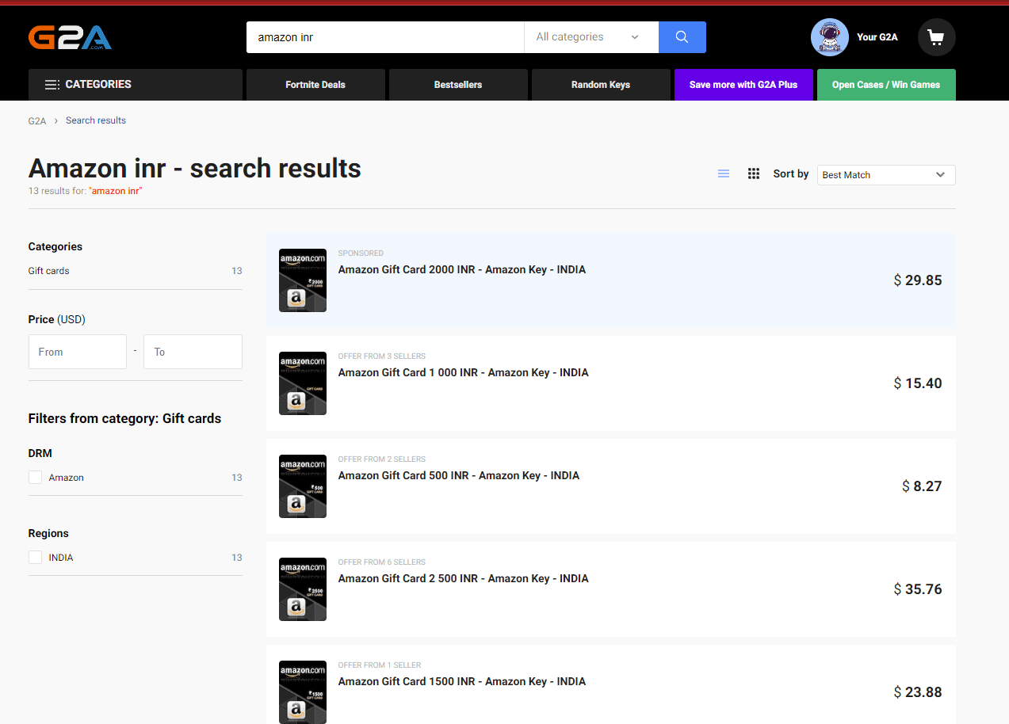Click Open Cases / Win Games
The height and width of the screenshot is (724, 1009).
(886, 85)
